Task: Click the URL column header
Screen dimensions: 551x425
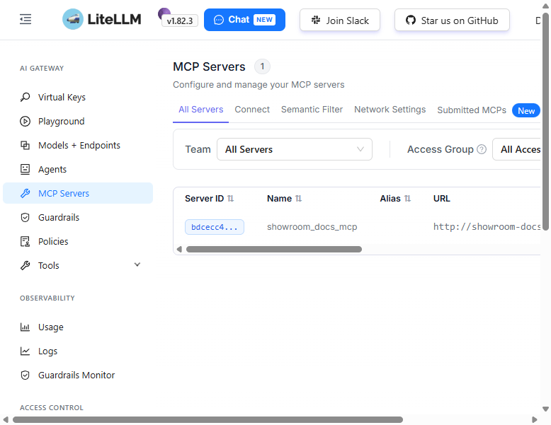Action: pos(442,199)
